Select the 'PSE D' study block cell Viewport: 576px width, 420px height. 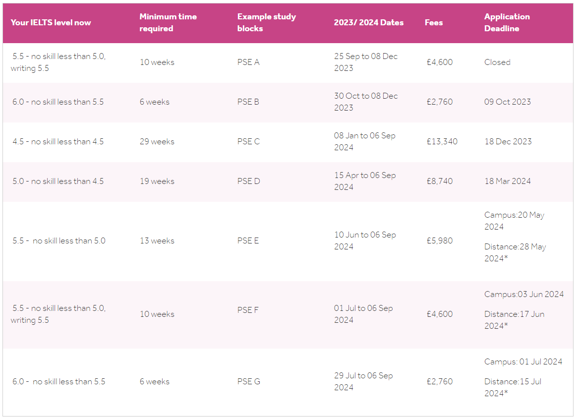pyautogui.click(x=249, y=181)
